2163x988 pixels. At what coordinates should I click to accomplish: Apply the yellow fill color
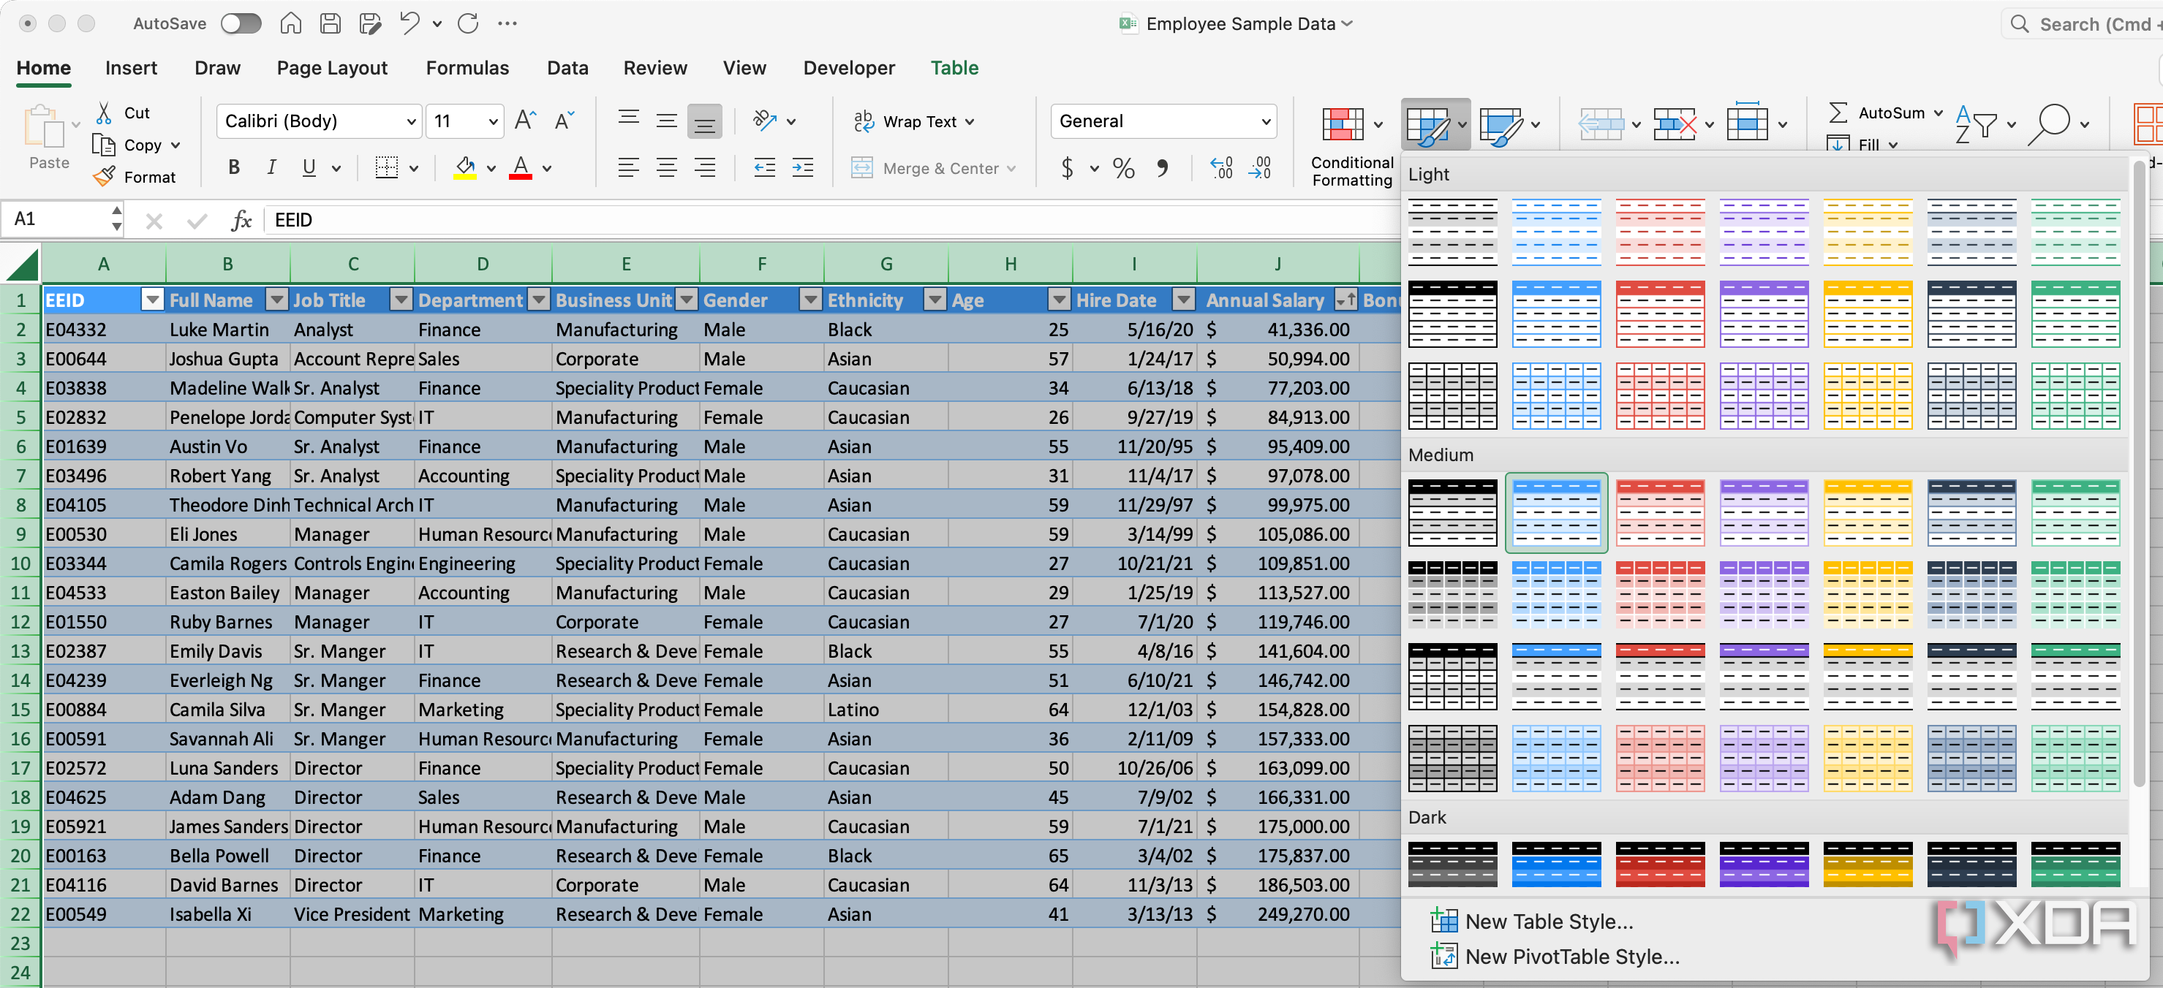[465, 168]
